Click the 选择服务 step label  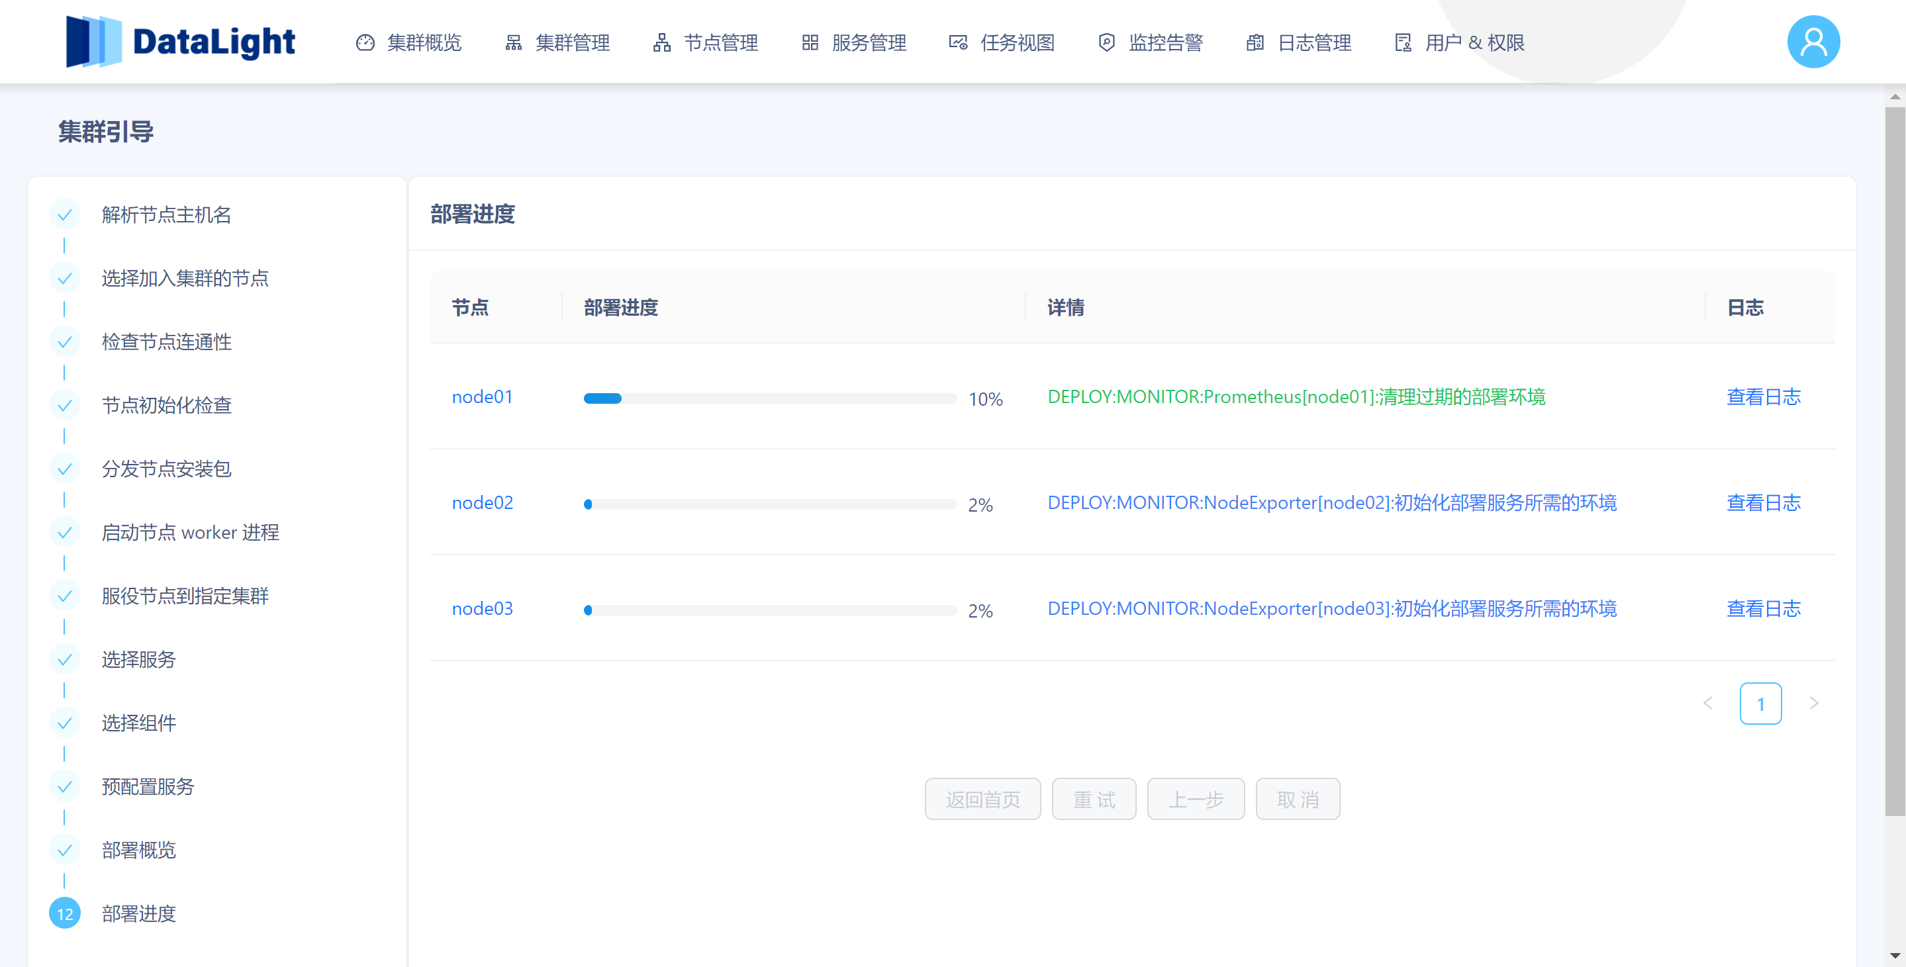pyautogui.click(x=139, y=660)
